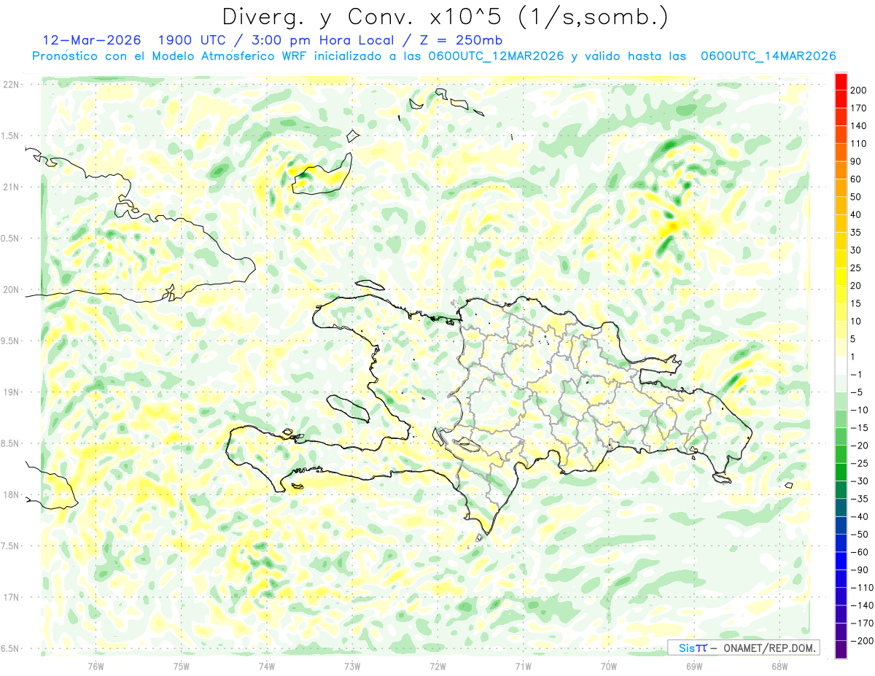Click the '-90' color scale value
Screen dimensions: 875x676
(860, 570)
